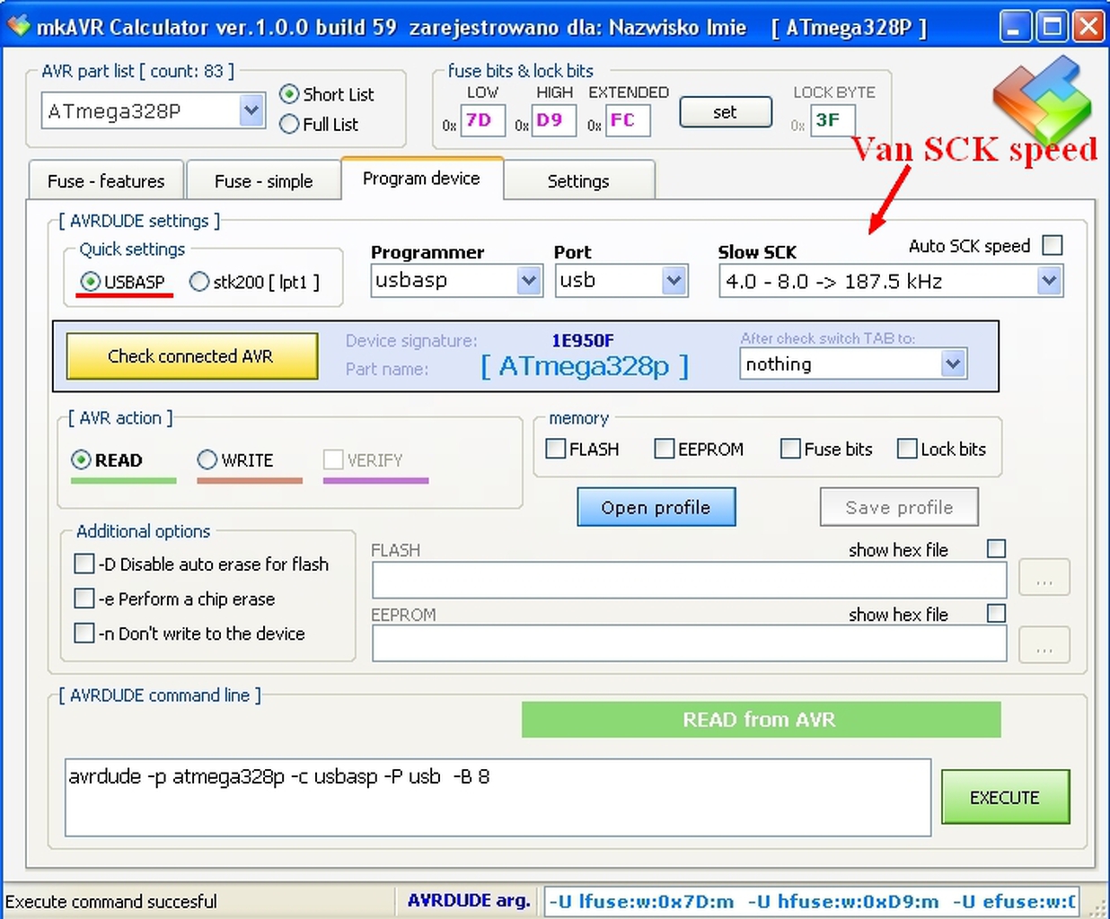Click the part name [ ATmega328p ]
The height and width of the screenshot is (919, 1110).
point(585,366)
